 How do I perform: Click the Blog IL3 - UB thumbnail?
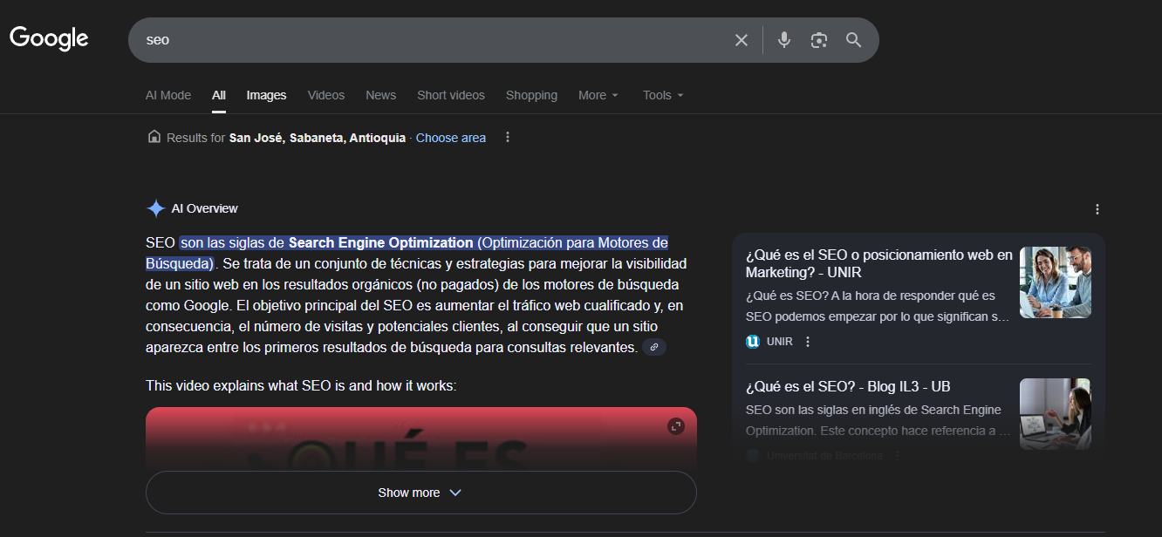(x=1055, y=413)
